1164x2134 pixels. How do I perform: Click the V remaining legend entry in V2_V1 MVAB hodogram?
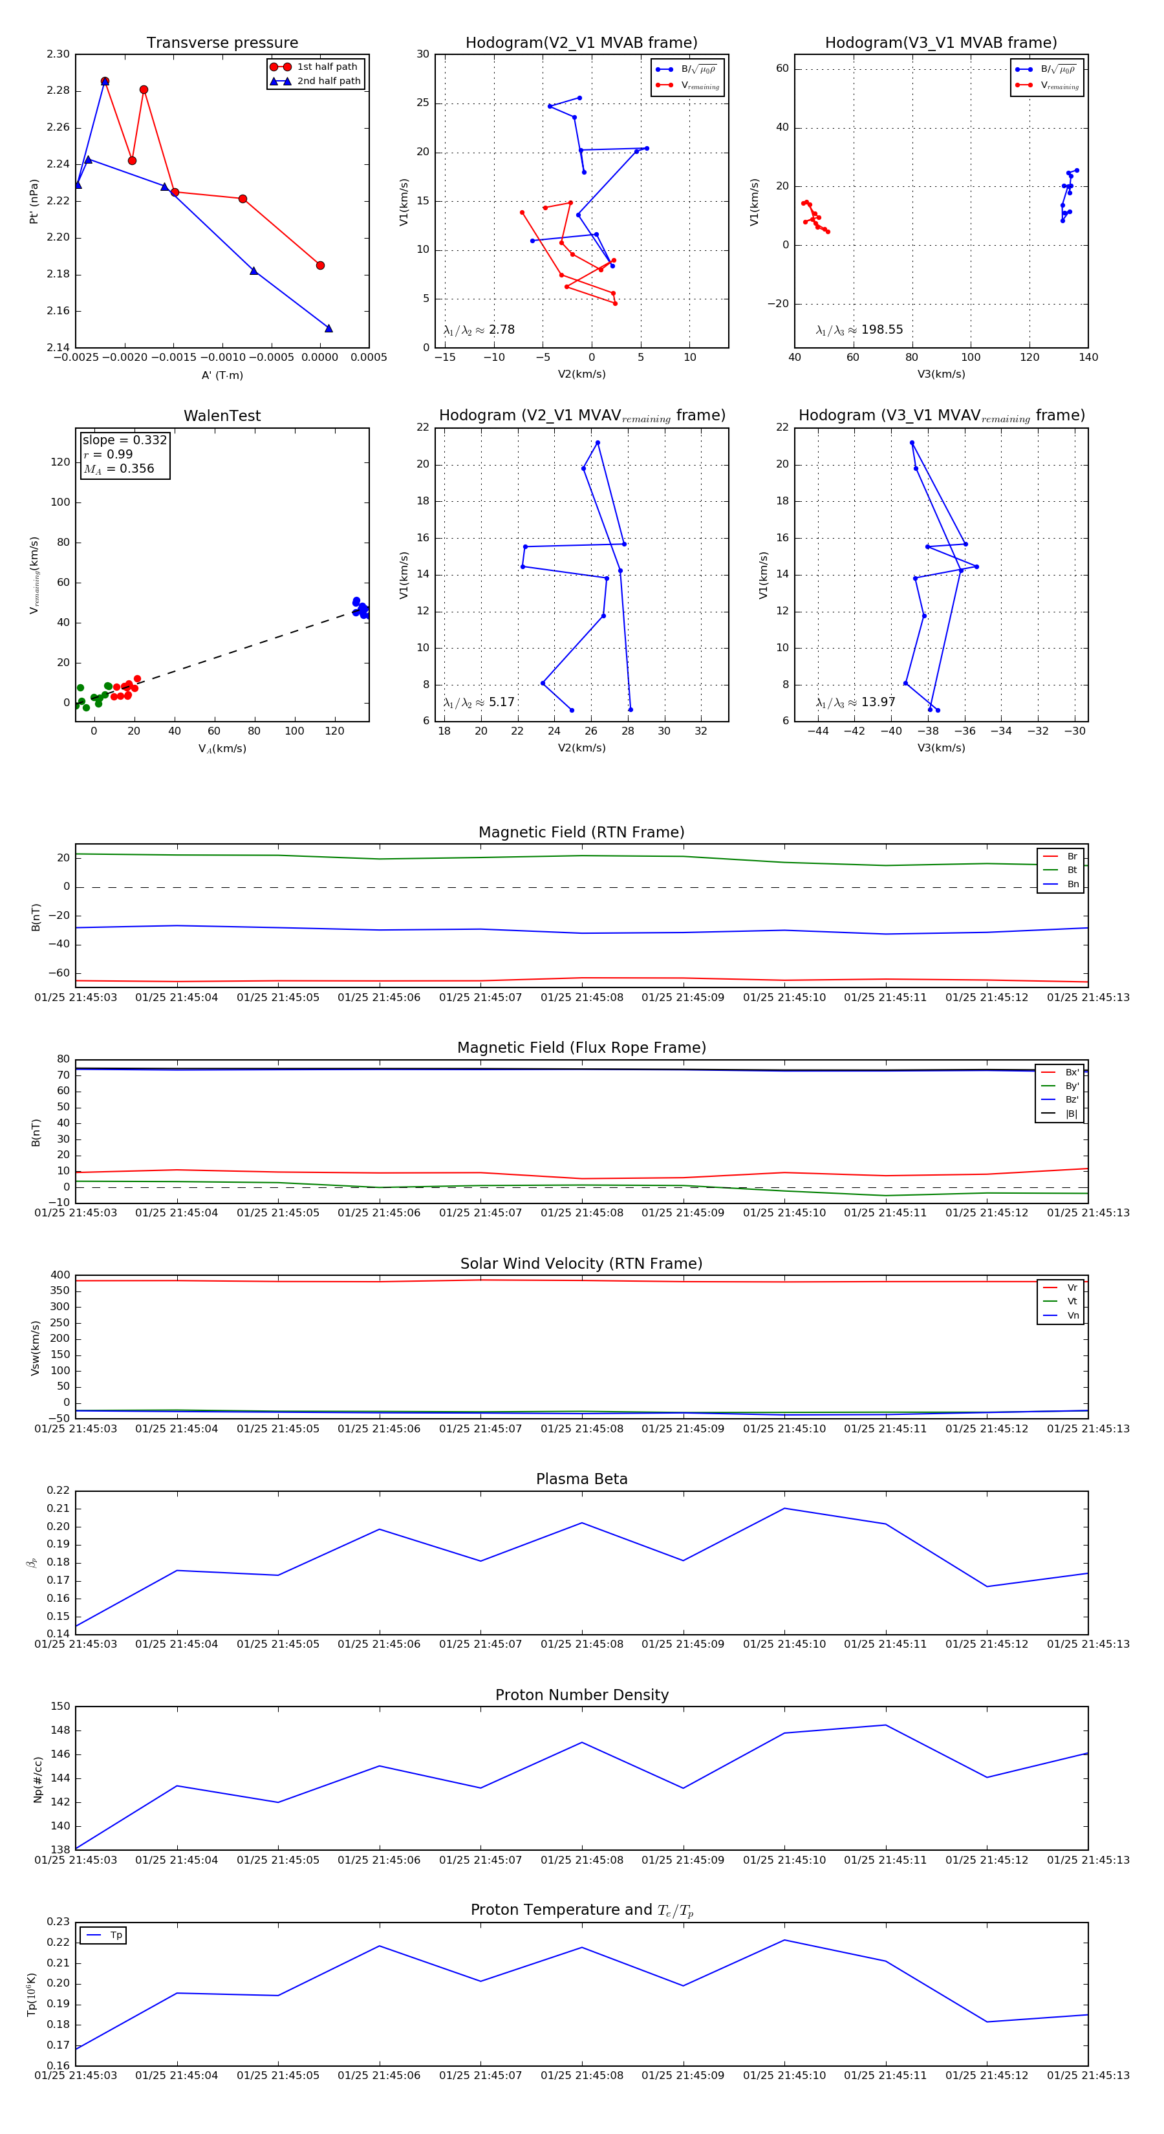(687, 85)
